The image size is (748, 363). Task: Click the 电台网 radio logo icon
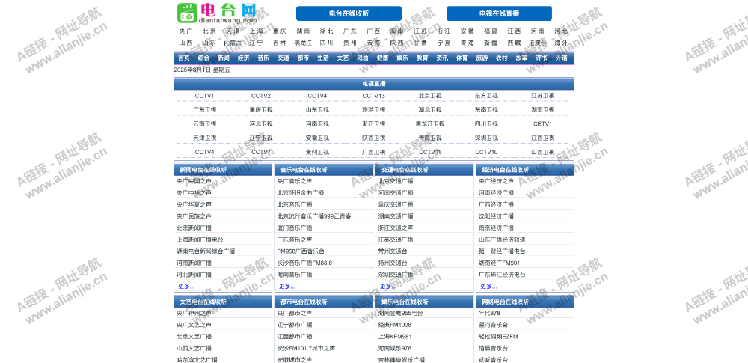[187, 13]
